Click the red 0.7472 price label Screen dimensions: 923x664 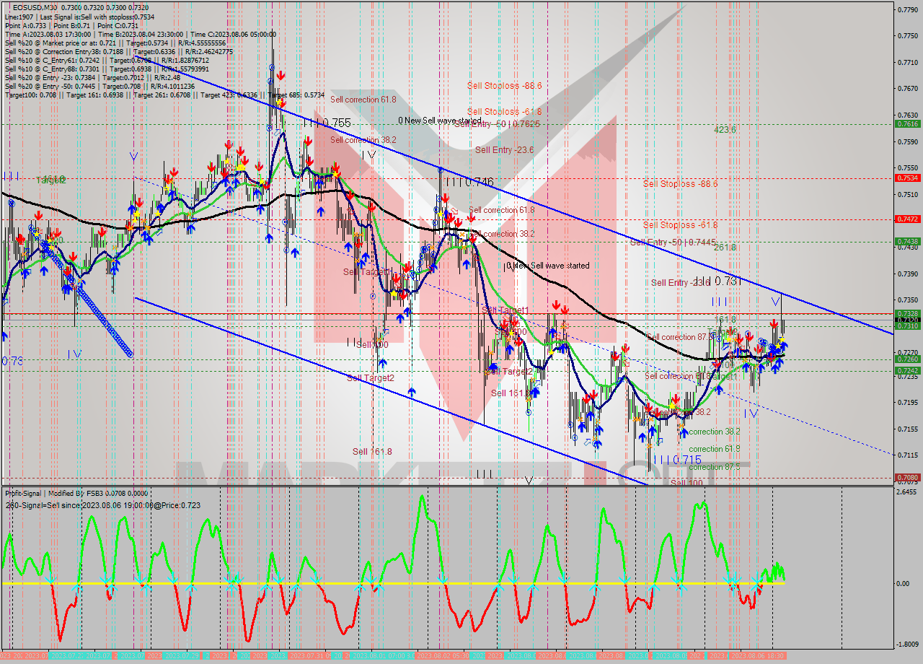coord(906,219)
